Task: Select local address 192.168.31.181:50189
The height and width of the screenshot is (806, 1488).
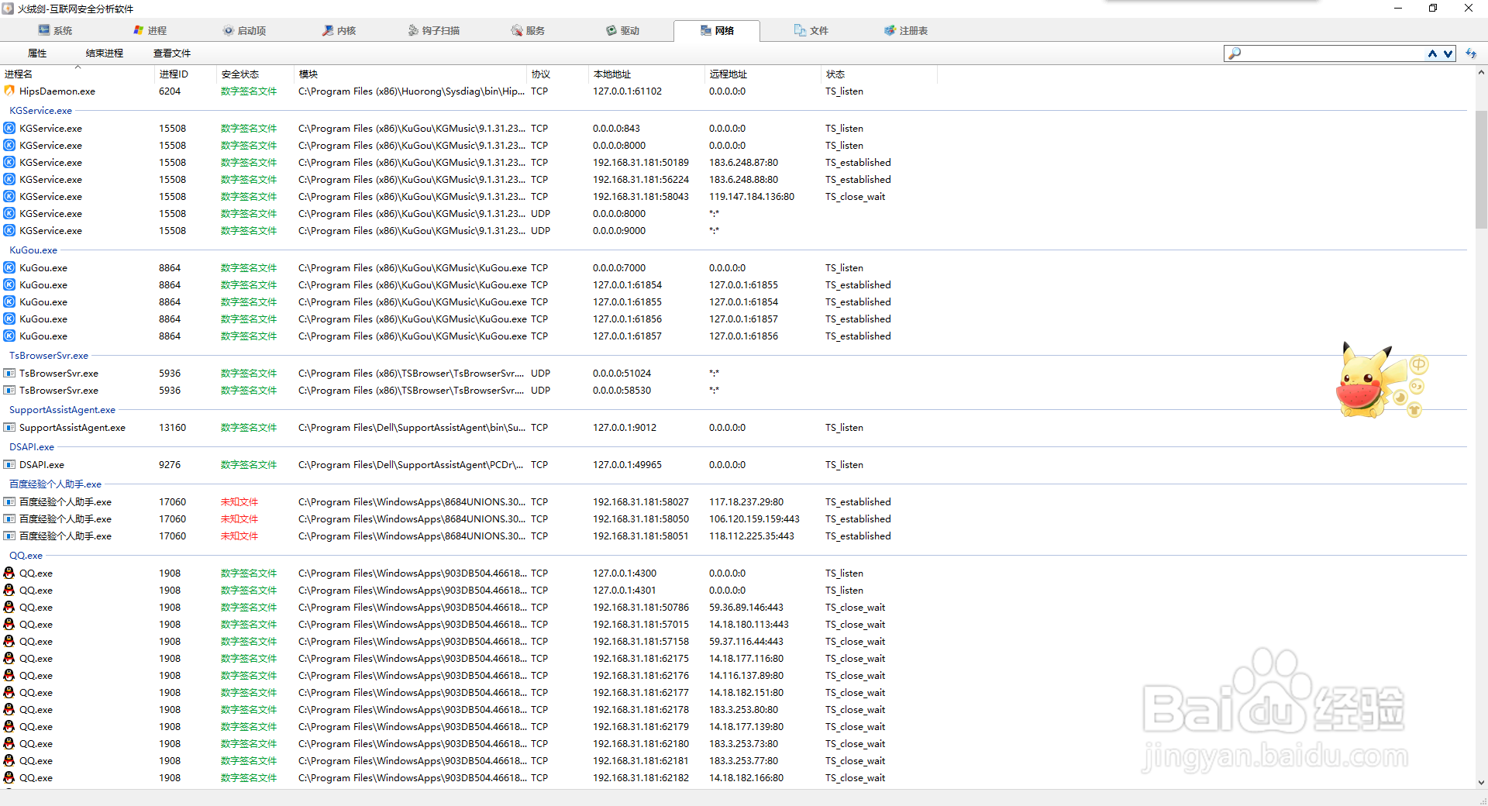Action: [641, 162]
